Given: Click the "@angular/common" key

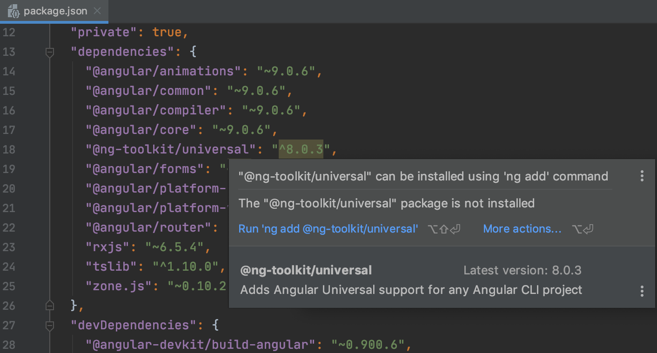Looking at the screenshot, I should click(148, 91).
